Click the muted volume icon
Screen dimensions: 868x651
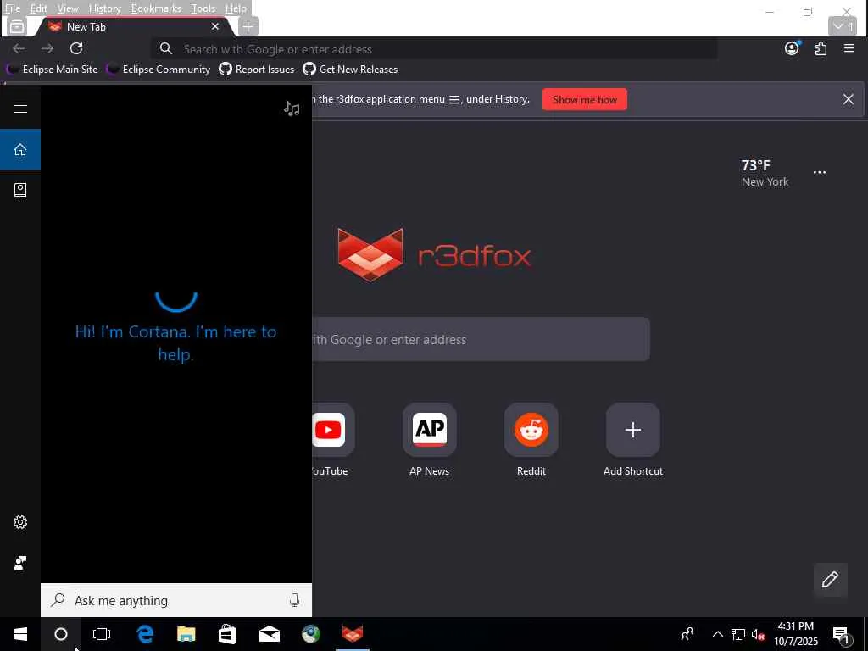(x=758, y=634)
